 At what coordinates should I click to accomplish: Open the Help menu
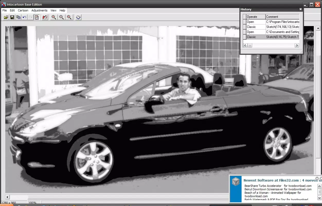click(62, 10)
